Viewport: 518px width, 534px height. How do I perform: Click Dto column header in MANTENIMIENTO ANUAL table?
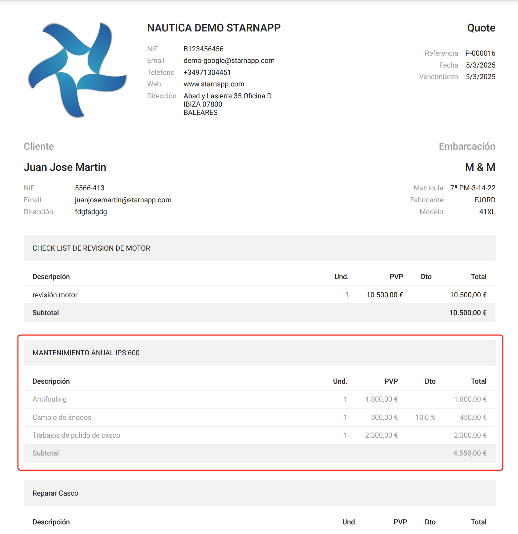click(430, 381)
